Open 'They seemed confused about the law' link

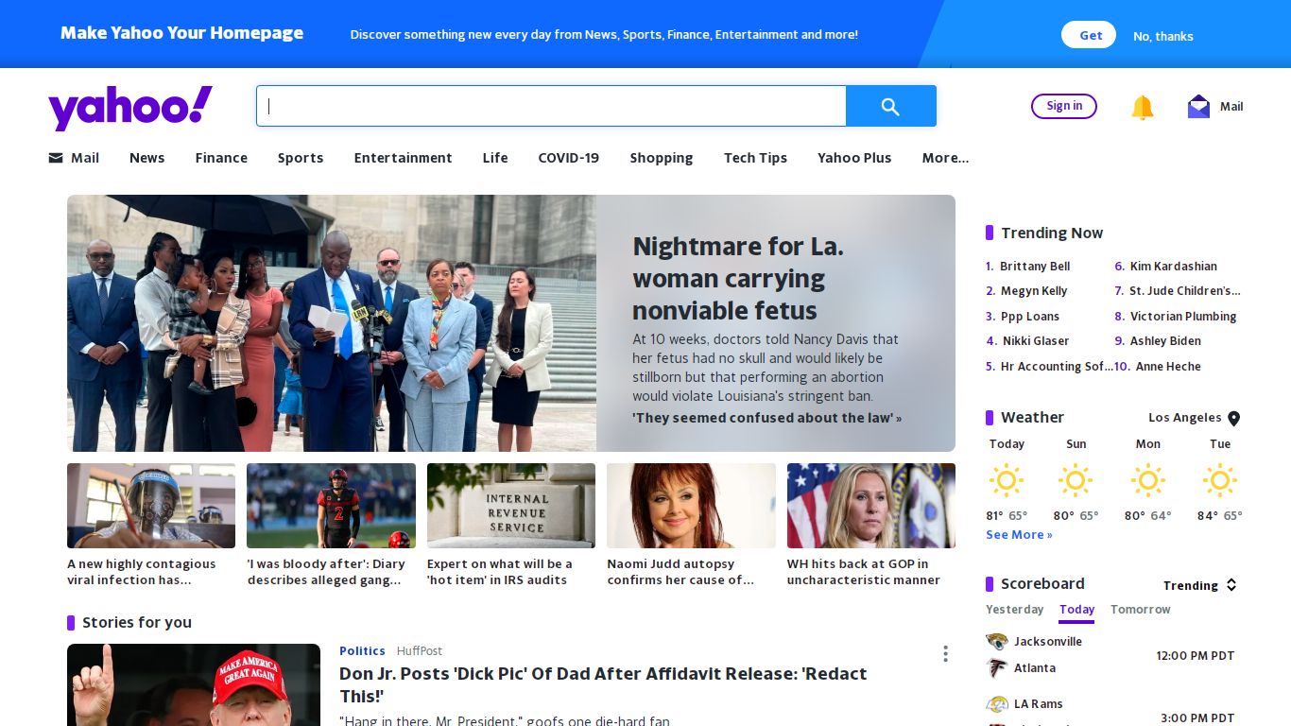point(766,418)
